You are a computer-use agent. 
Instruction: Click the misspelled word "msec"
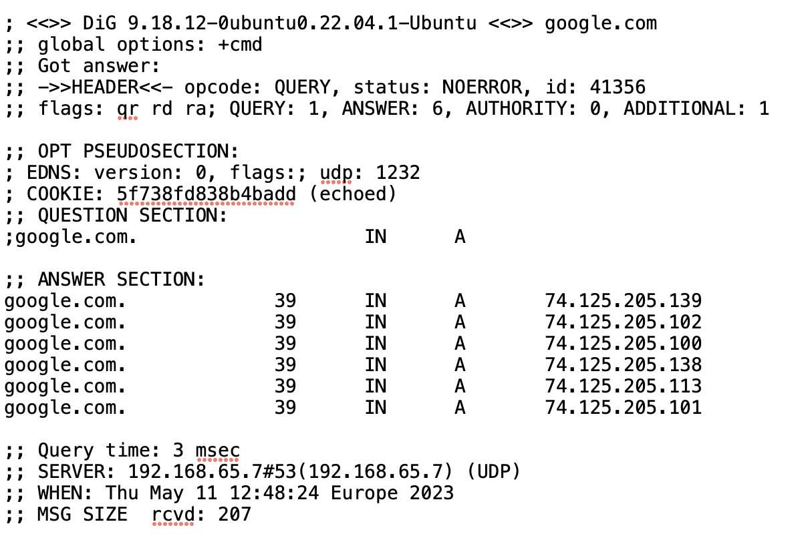coord(218,451)
